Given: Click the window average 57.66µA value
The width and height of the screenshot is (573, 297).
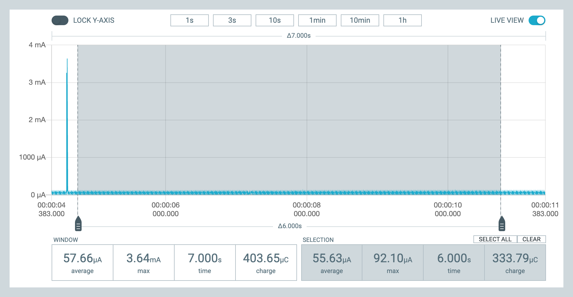Looking at the screenshot, I should pyautogui.click(x=82, y=258).
